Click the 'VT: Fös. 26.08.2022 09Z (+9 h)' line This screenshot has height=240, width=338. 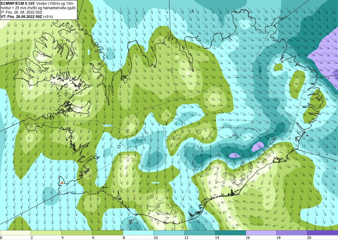click(x=27, y=16)
